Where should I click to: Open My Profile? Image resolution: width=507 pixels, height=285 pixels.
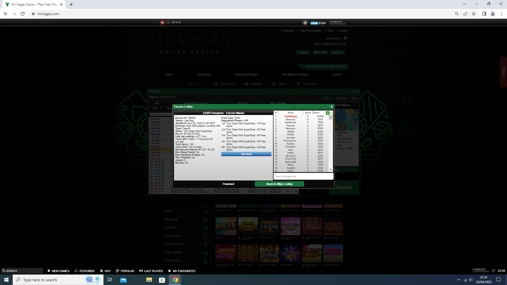[x=320, y=53]
